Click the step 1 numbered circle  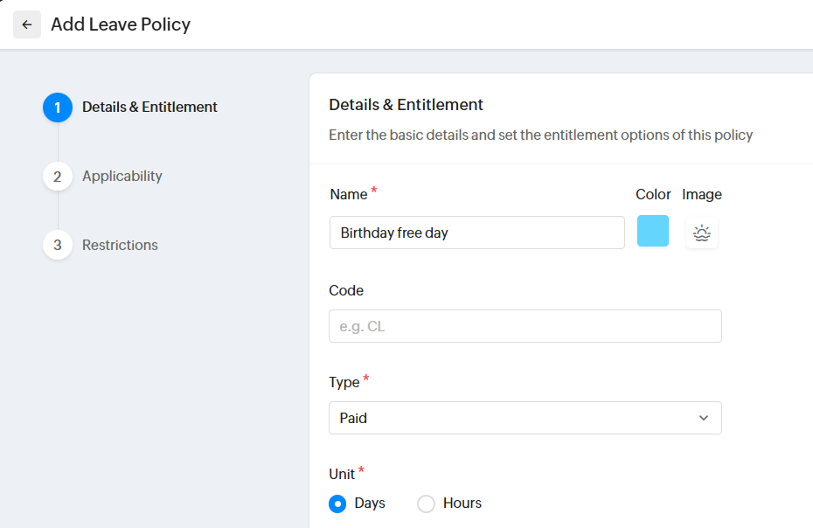point(58,108)
